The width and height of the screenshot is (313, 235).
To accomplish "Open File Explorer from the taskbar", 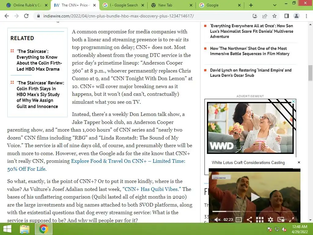I will coord(25,229).
